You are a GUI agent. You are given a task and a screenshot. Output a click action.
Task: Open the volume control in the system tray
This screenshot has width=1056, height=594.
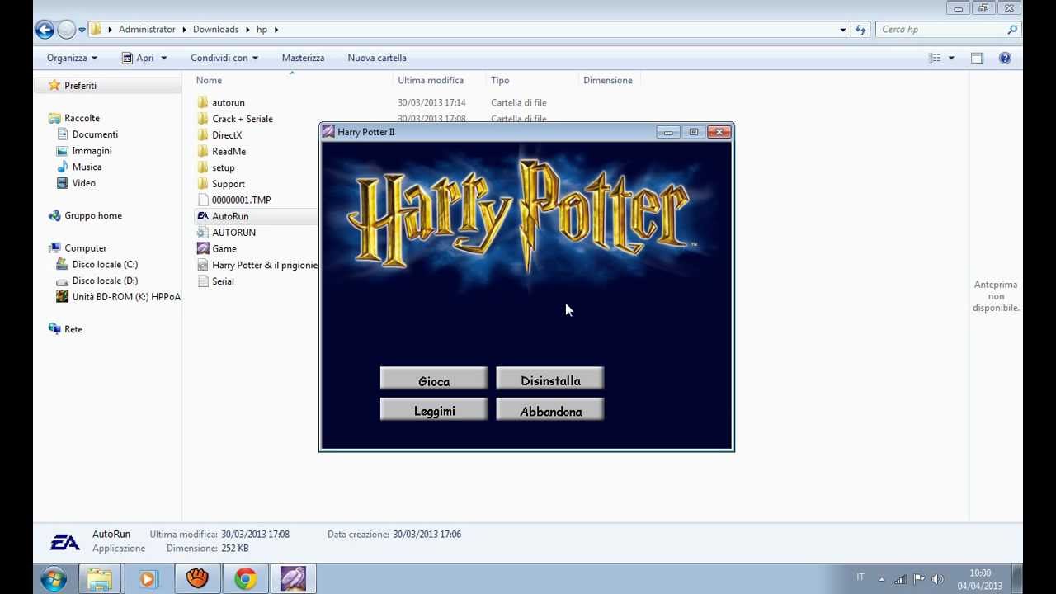point(937,579)
